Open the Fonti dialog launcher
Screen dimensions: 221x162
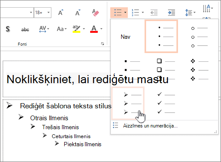(102, 43)
